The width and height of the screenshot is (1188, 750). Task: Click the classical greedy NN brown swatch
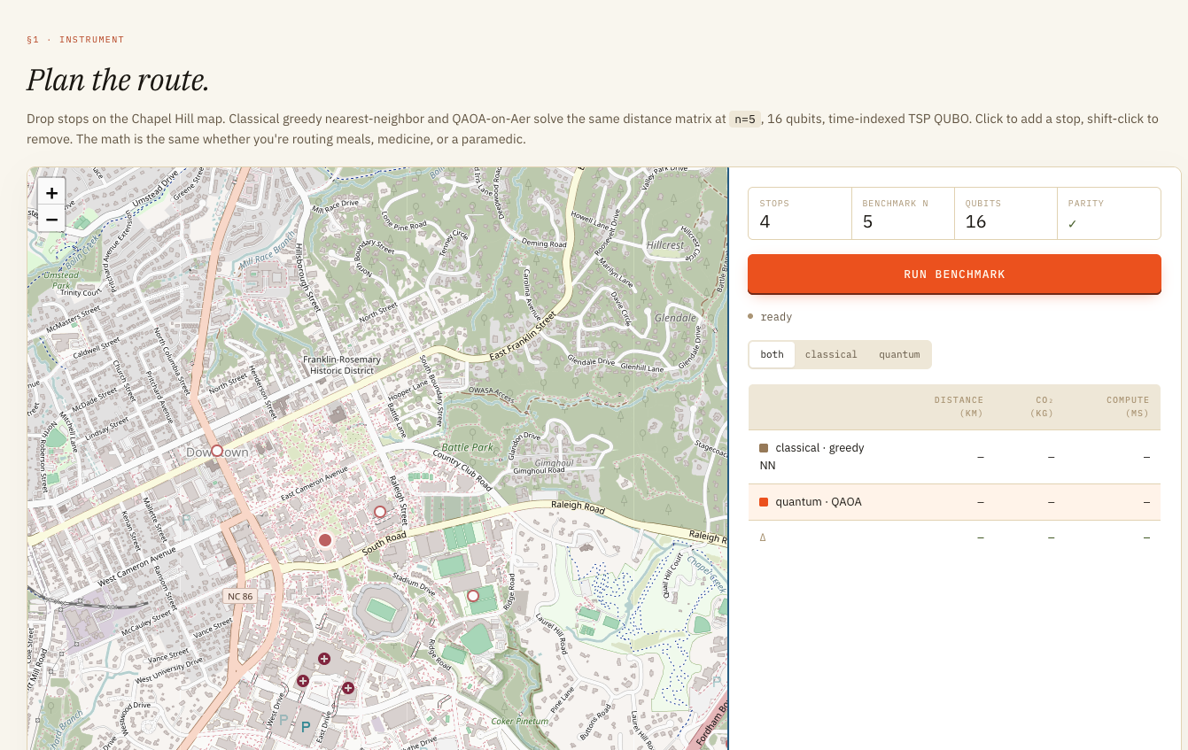click(x=764, y=448)
